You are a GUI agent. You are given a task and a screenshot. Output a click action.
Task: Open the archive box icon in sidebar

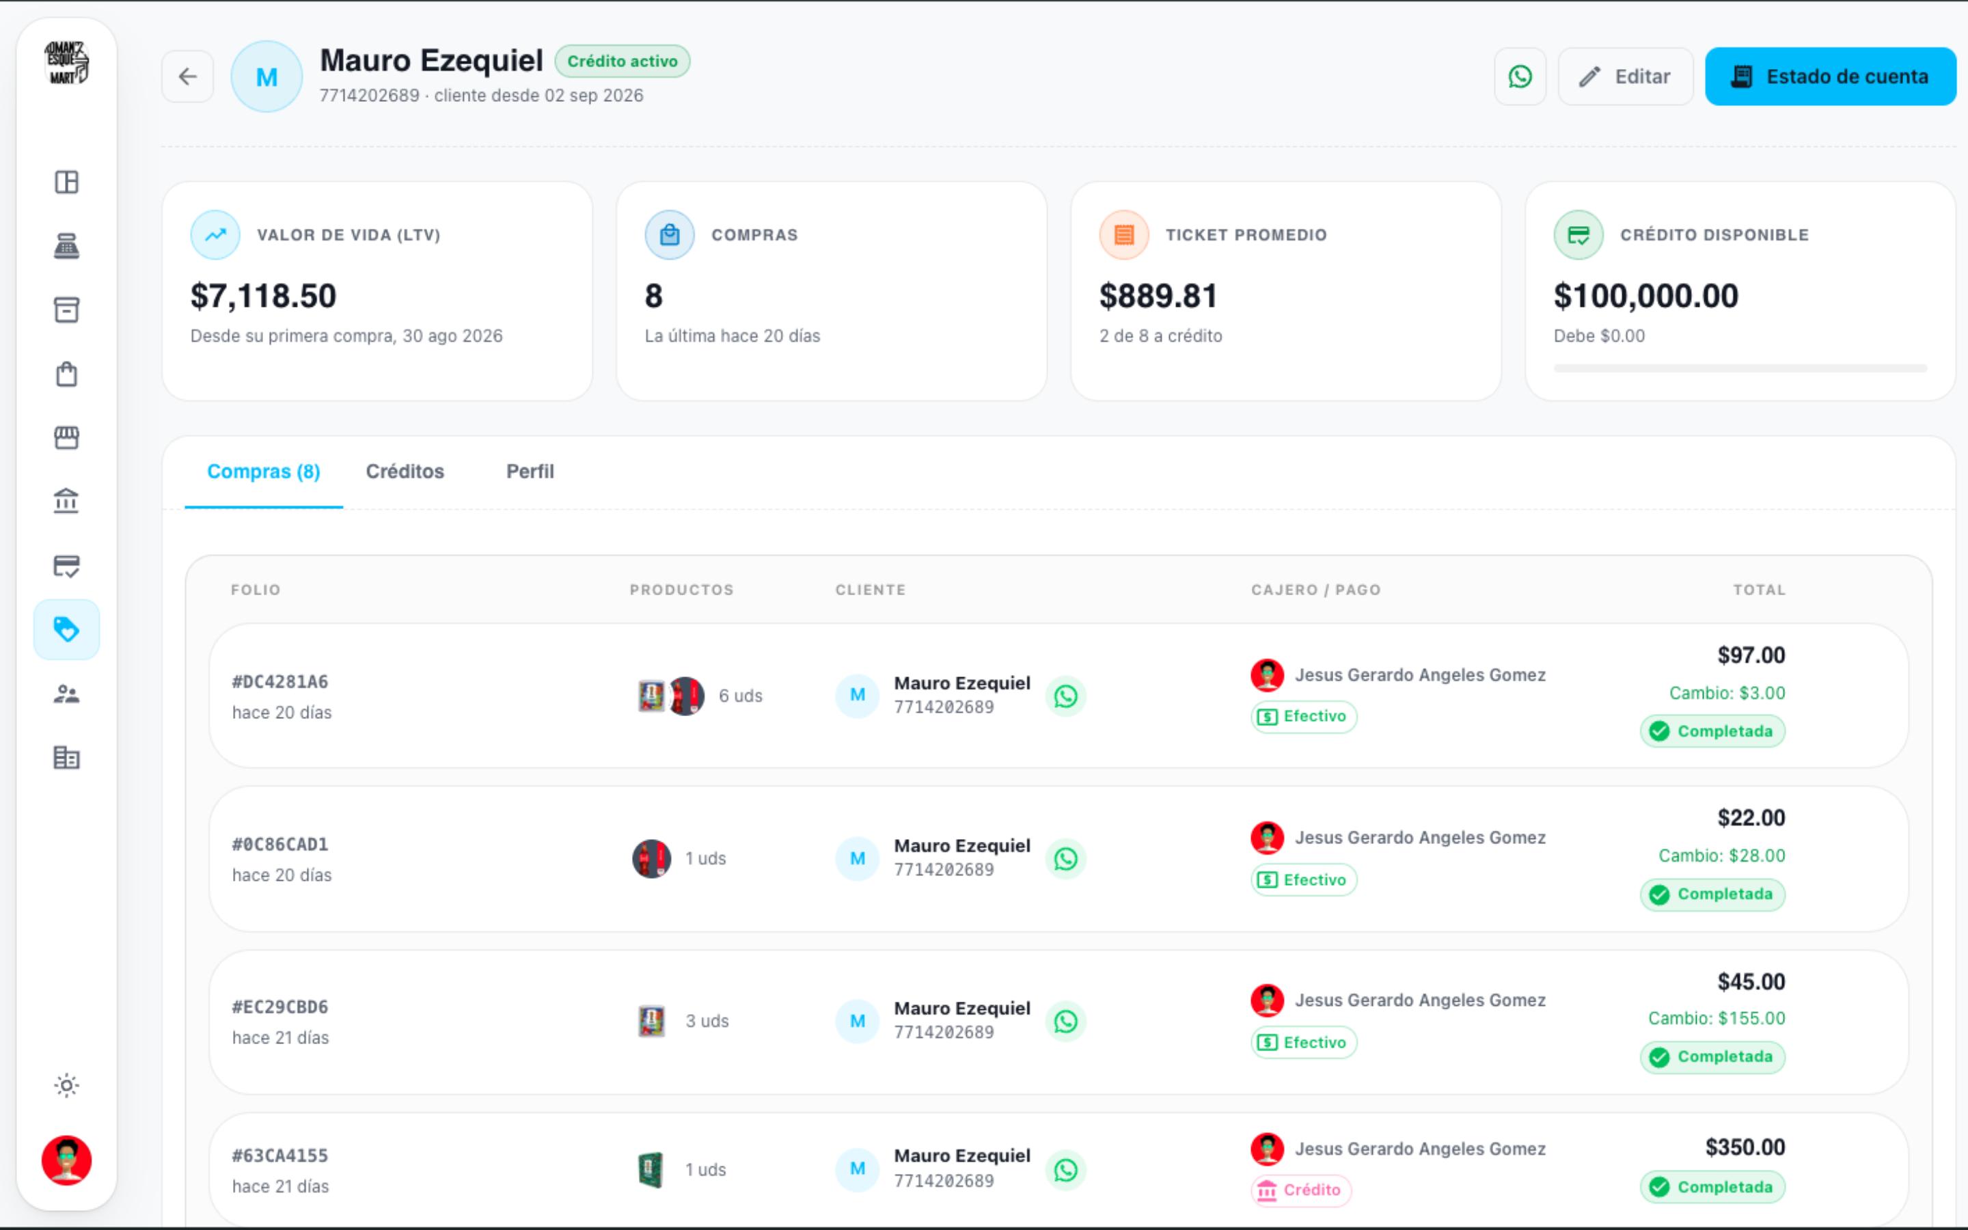click(x=67, y=310)
